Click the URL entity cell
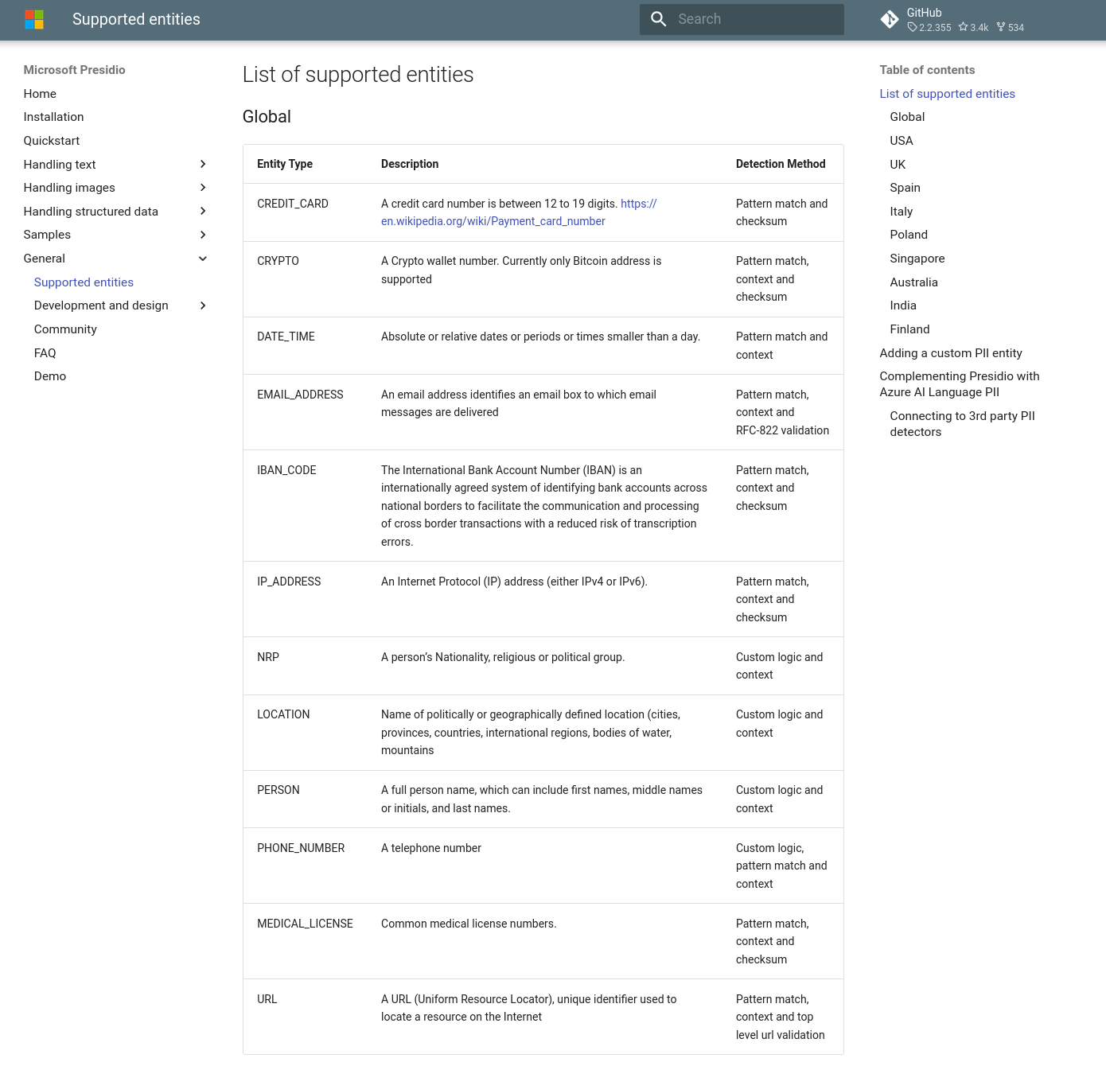This screenshot has width=1106, height=1066. 267,999
